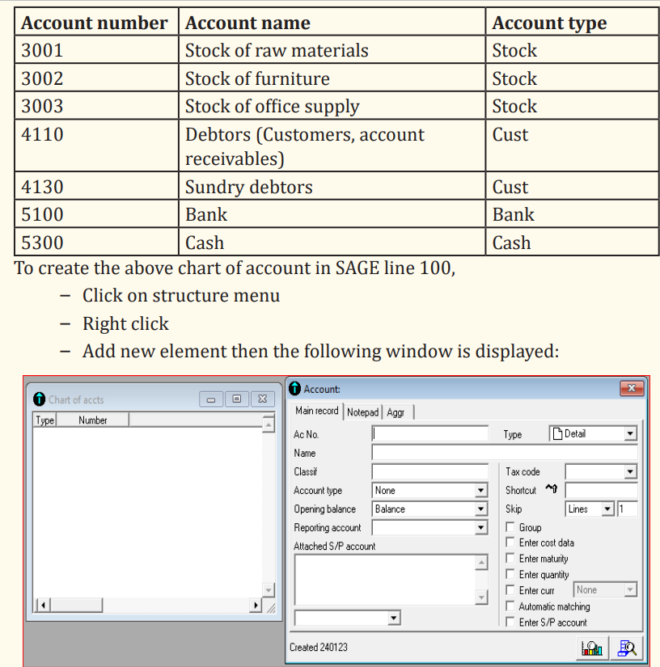Open the Notepad tab
The height and width of the screenshot is (667, 660).
coord(362,412)
